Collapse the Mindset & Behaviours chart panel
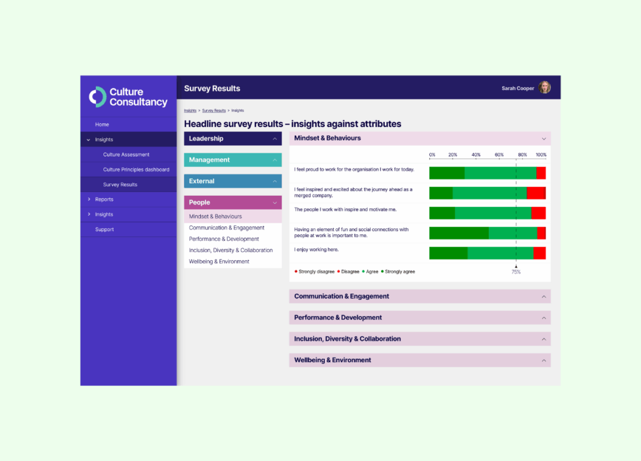The width and height of the screenshot is (641, 461). 543,138
